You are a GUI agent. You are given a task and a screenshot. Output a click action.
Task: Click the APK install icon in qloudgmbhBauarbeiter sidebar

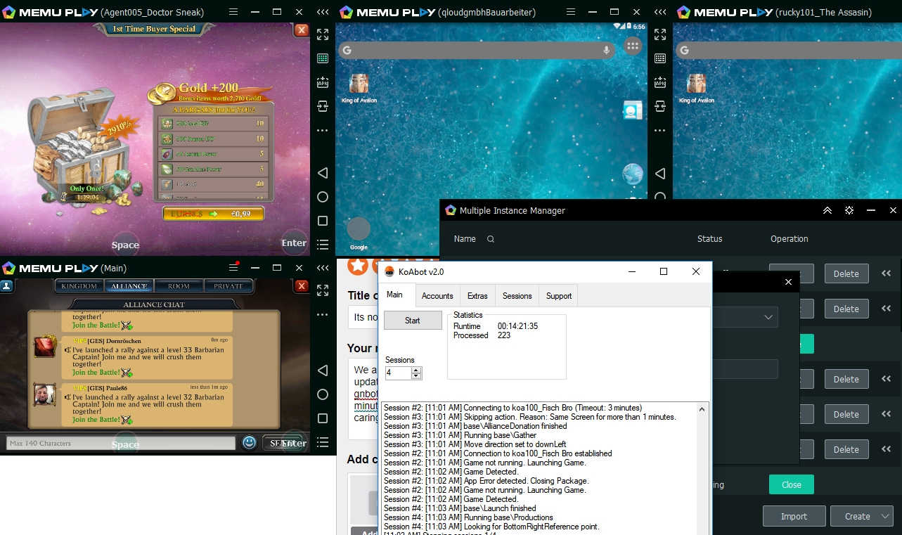660,82
